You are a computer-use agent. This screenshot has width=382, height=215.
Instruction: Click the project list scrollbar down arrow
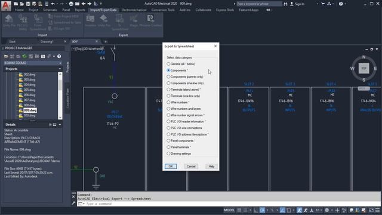[60, 117]
